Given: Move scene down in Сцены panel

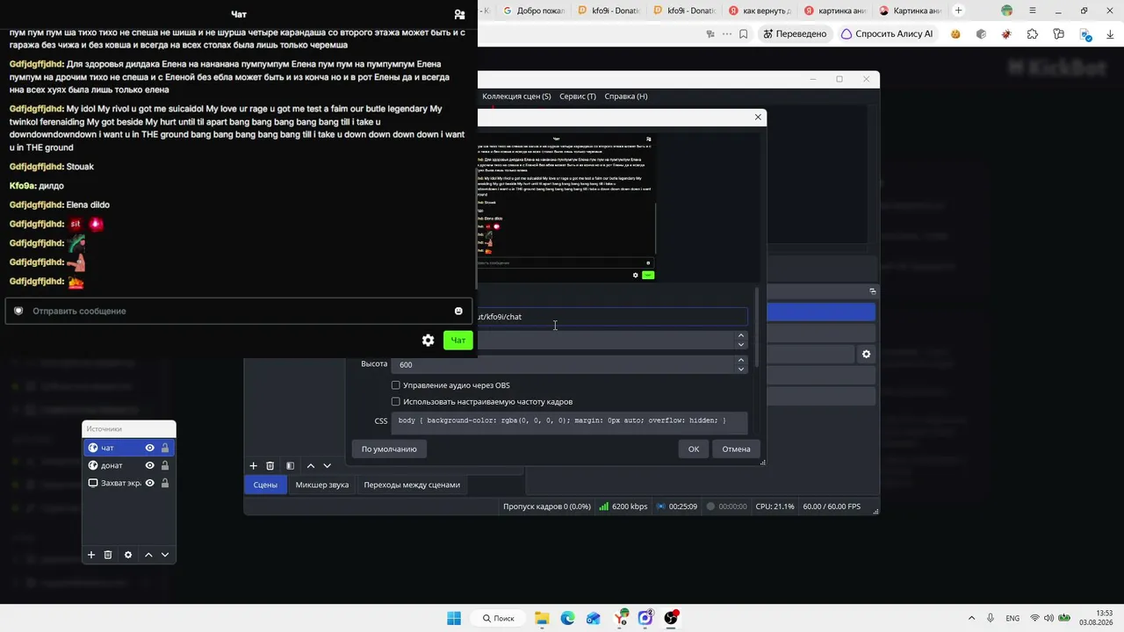Looking at the screenshot, I should (328, 466).
